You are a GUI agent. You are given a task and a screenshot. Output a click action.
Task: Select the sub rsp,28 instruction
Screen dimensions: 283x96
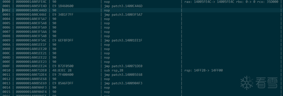point(114,70)
